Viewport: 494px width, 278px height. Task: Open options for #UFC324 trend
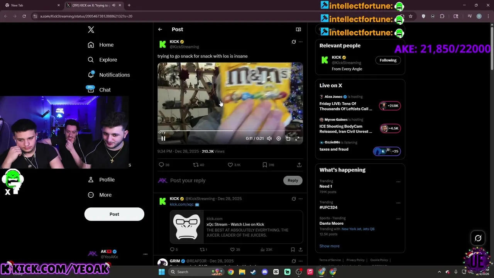click(398, 203)
